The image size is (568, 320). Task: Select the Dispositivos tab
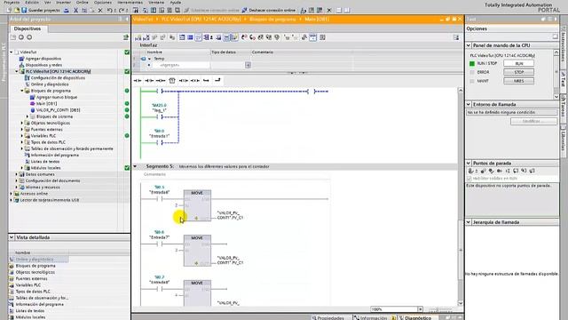[28, 28]
